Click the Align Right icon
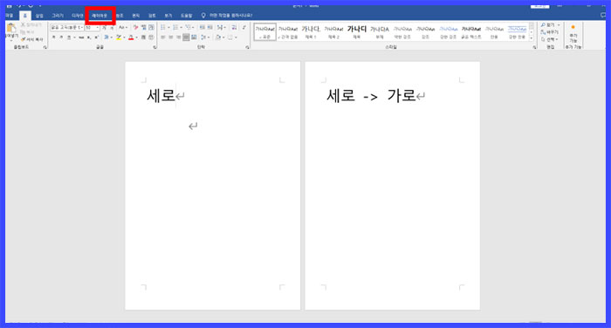611x328 pixels. 178,38
